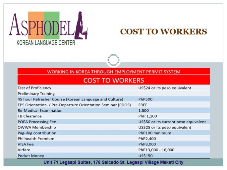Select the "Test of Proficiency" row
Image resolution: width=227 pixels, height=170 pixels.
[x=34, y=88]
